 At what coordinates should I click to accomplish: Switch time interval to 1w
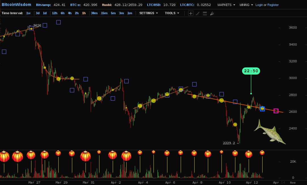tap(28, 13)
